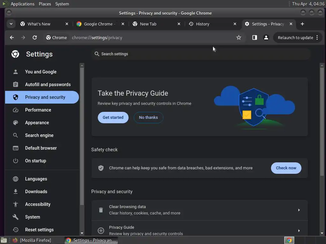The image size is (326, 244).
Task: Open the side panel icon in toolbar
Action: coord(254,37)
